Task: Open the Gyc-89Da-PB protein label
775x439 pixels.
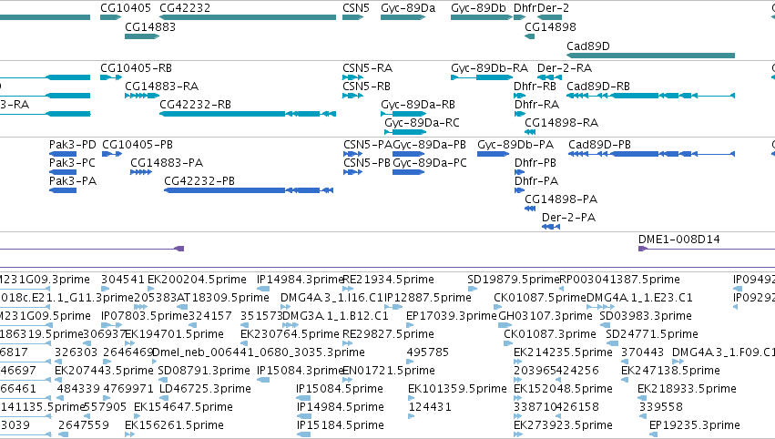Action: click(x=429, y=145)
